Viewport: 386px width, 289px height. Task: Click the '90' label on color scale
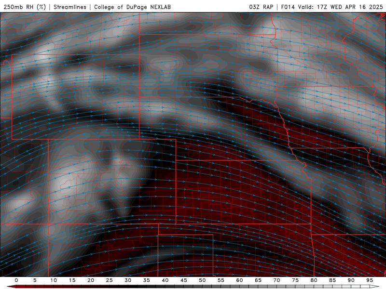(351, 280)
